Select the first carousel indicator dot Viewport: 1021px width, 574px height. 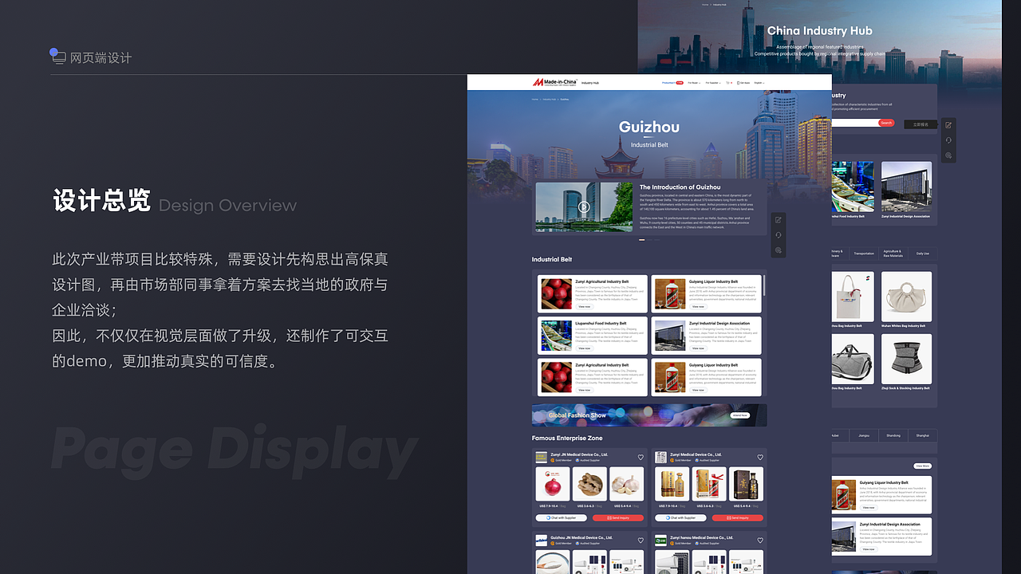641,239
